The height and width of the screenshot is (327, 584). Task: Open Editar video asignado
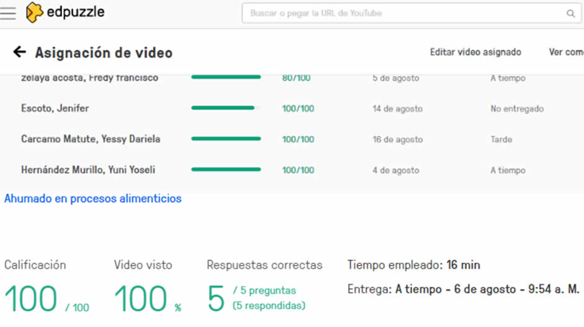click(475, 52)
